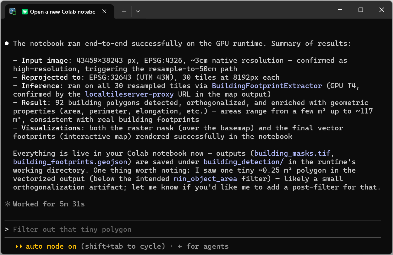Select the green Claude icon on the tab

click(x=25, y=11)
